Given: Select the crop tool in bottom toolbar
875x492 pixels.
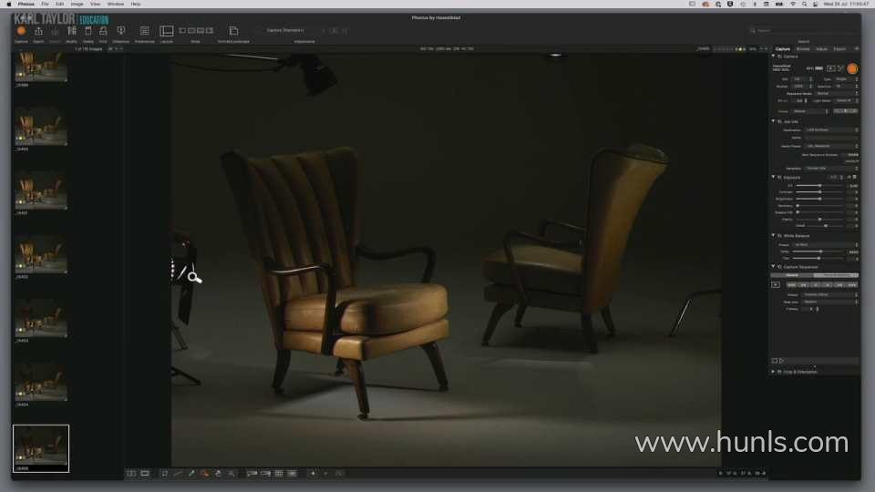Looking at the screenshot, I should 164,473.
